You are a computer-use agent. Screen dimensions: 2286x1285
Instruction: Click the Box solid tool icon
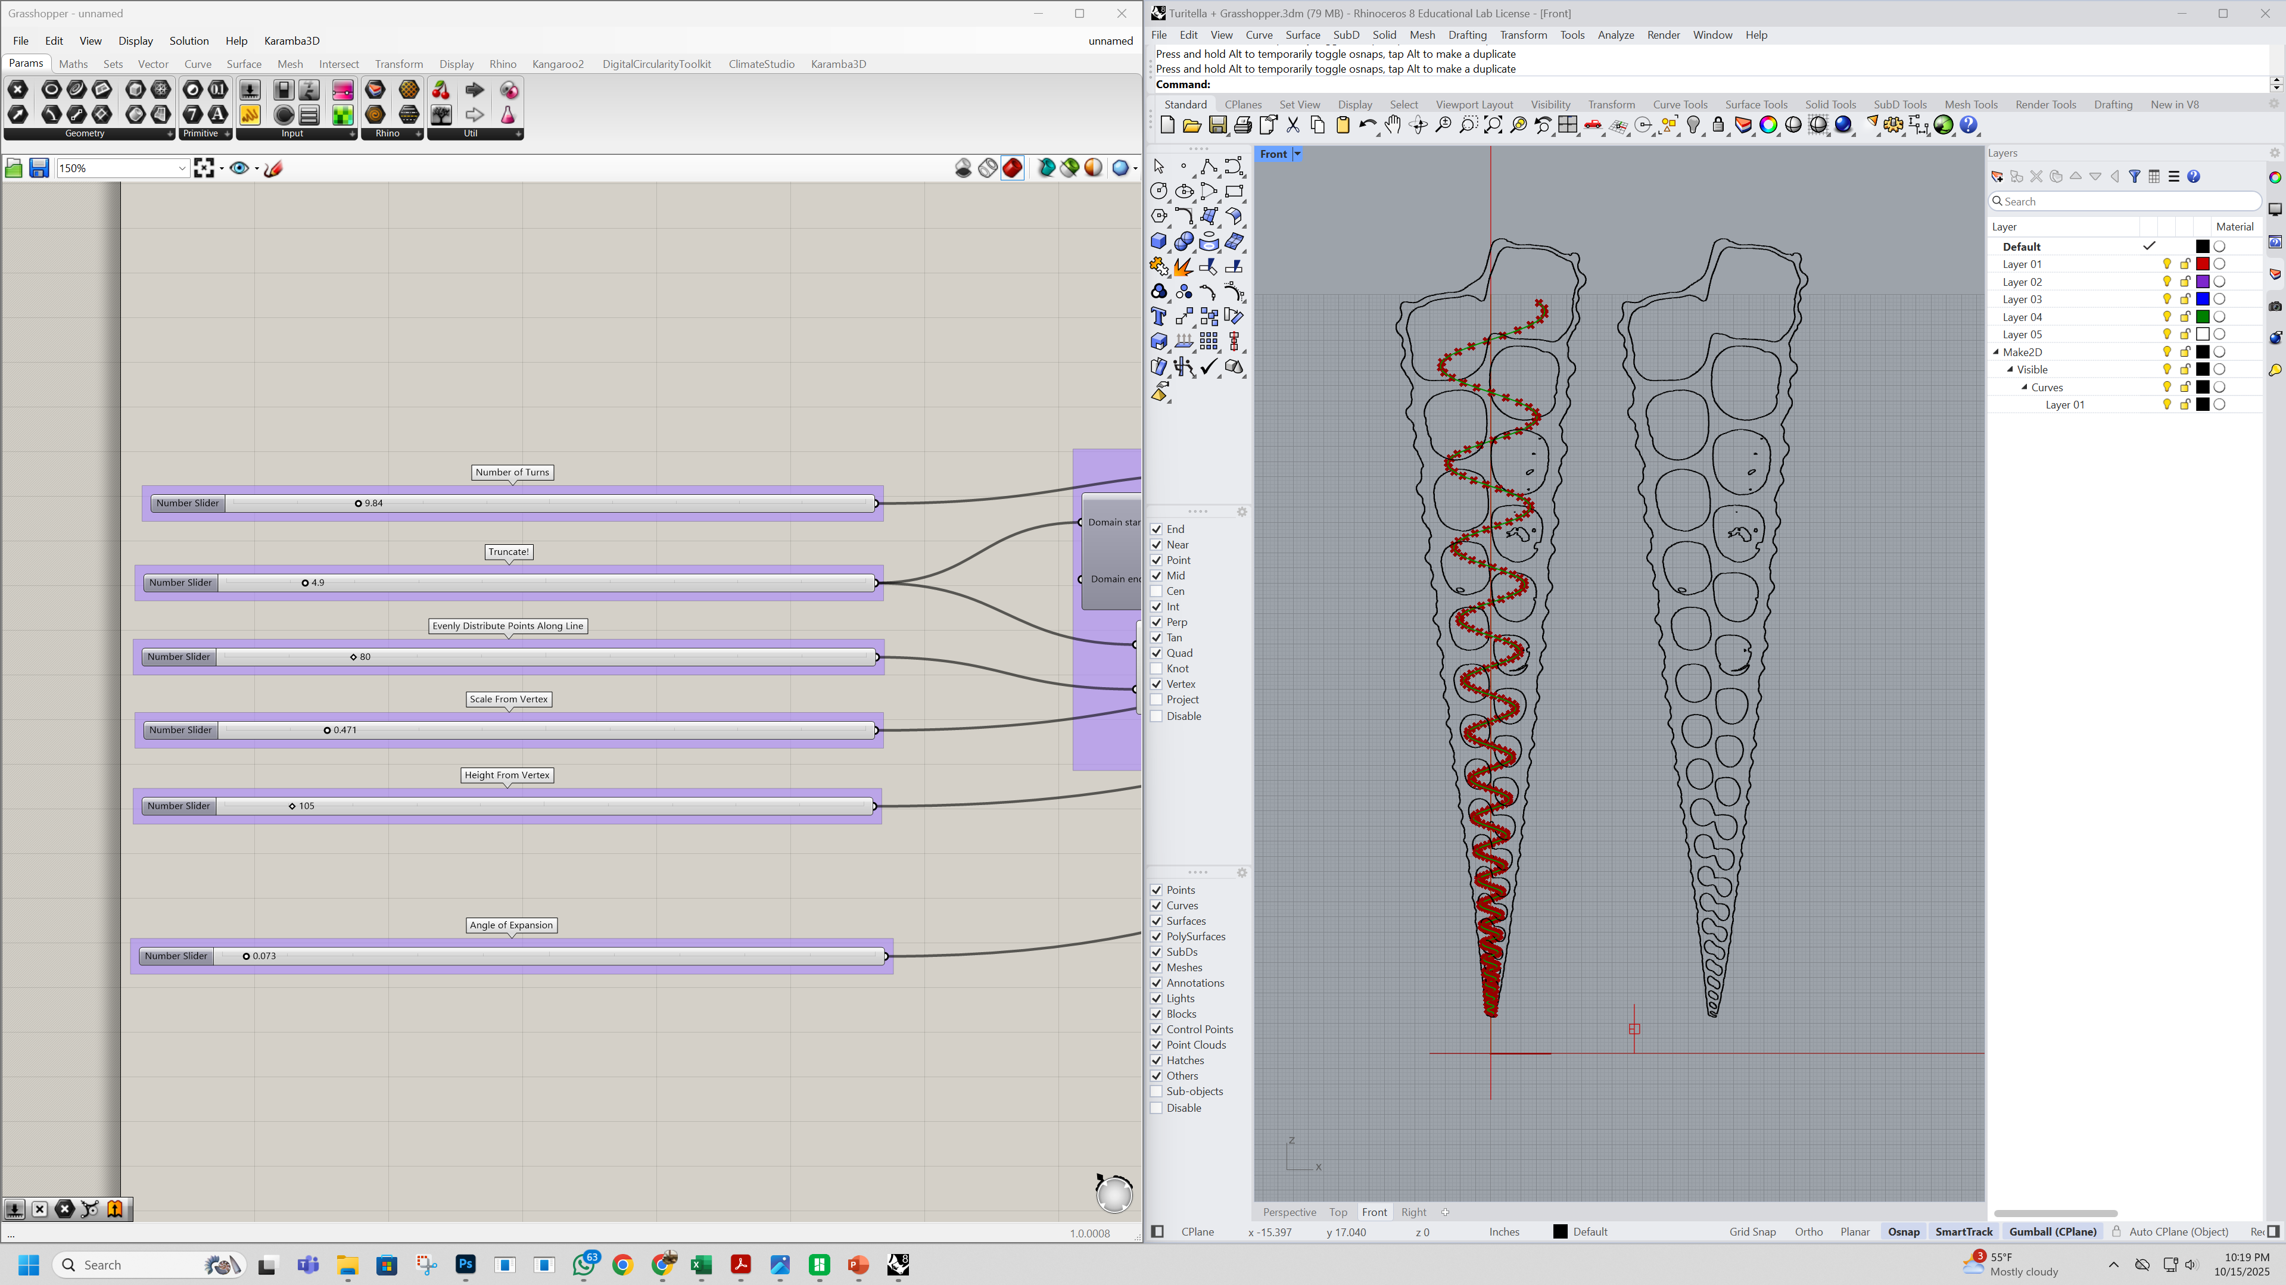(x=1158, y=241)
